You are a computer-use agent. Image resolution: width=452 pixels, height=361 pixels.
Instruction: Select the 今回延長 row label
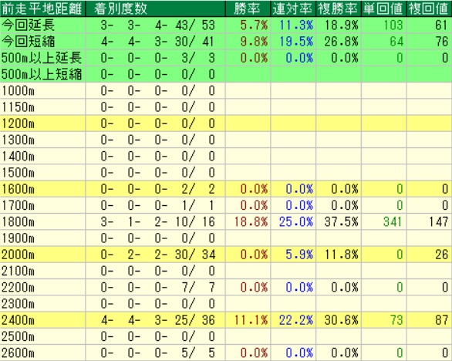click(29, 25)
